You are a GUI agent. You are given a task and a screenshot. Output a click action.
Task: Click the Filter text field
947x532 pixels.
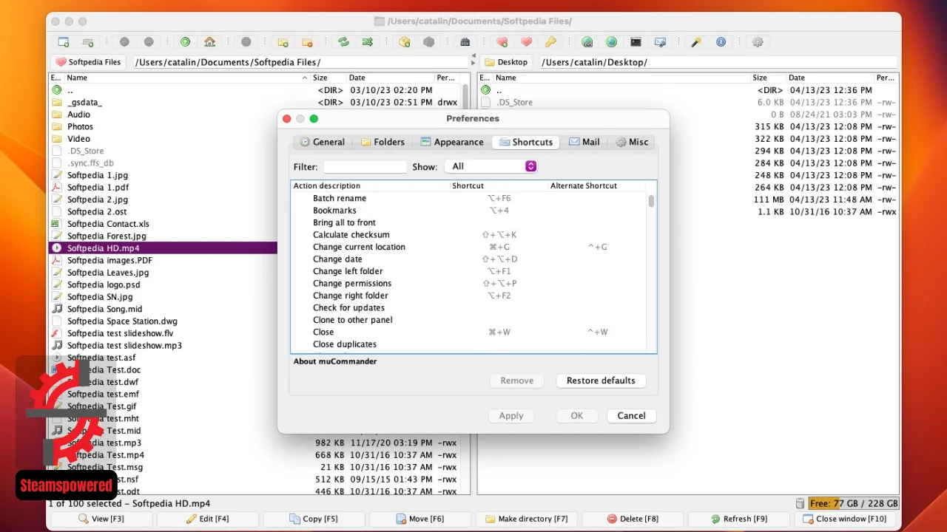point(365,167)
